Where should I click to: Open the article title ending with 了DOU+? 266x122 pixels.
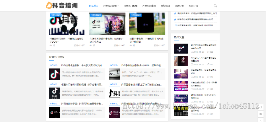pos(67,40)
